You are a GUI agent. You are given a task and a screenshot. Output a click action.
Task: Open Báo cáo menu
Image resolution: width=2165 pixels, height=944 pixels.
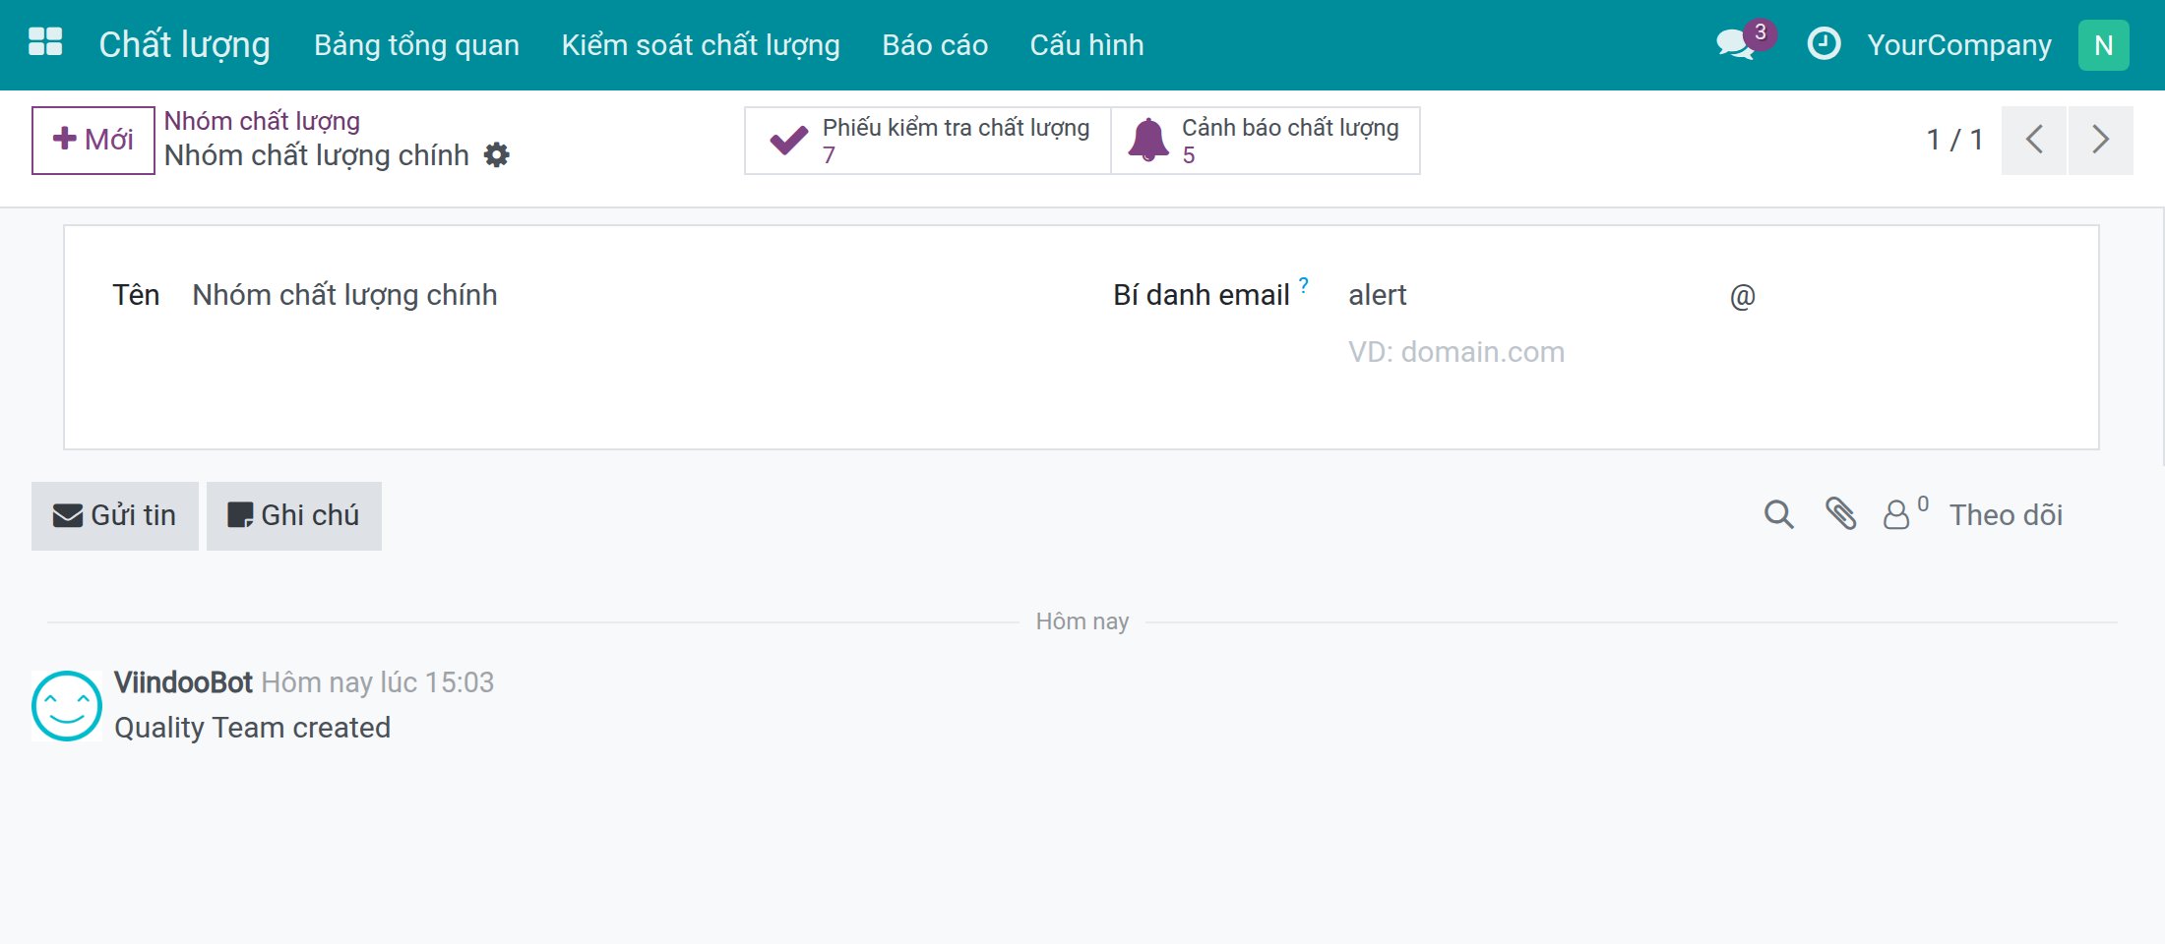click(x=935, y=45)
